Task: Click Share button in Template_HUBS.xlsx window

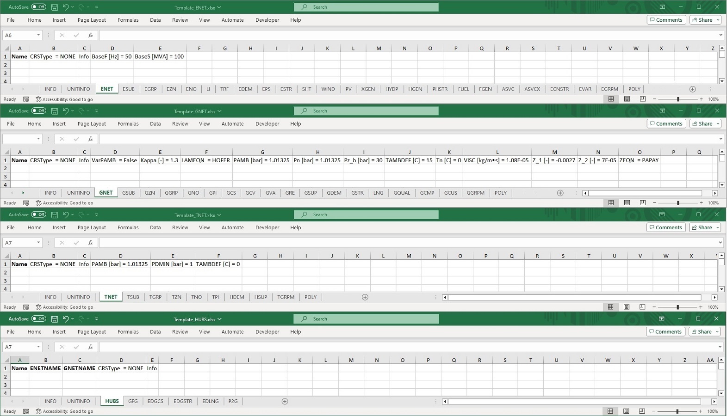Action: (x=702, y=331)
